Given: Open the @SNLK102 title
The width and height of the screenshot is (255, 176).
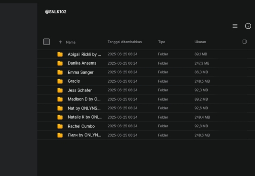Looking at the screenshot, I should (56, 12).
